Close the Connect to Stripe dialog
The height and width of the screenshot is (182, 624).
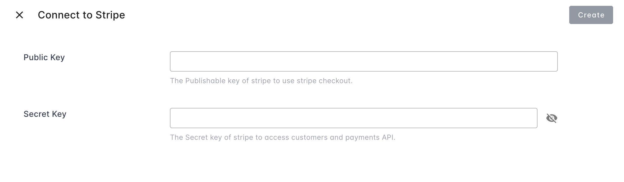click(20, 15)
